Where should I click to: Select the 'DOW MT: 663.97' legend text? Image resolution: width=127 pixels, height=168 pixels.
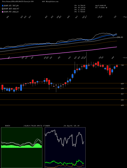11,9
